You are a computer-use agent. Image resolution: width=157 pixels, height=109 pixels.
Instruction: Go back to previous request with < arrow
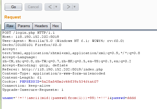pyautogui.click(x=50, y=7)
